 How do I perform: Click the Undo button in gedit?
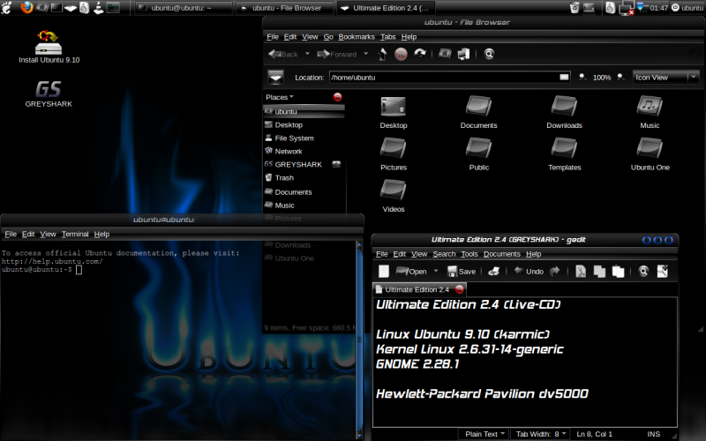tap(529, 271)
